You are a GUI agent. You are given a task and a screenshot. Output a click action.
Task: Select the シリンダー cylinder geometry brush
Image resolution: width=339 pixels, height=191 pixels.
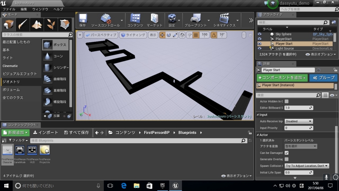55,68
